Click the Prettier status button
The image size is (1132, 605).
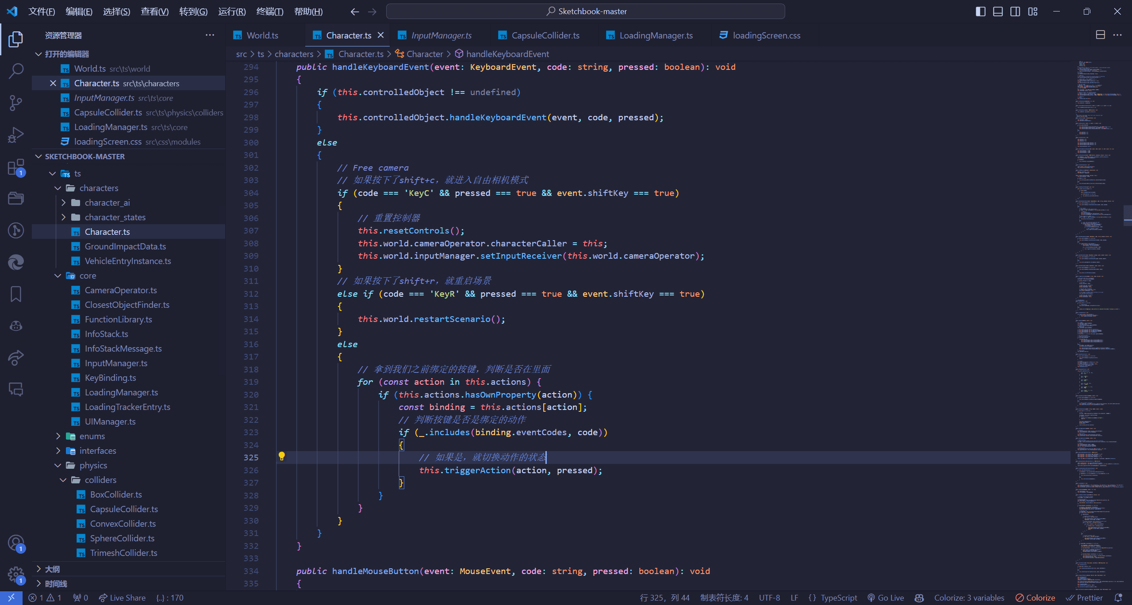1085,597
